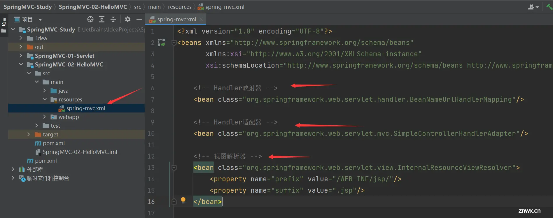Click InternalResourceViewResolver class text

[x=455, y=168]
